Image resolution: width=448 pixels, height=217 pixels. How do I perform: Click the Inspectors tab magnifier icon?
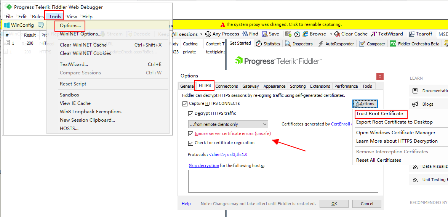(x=288, y=44)
